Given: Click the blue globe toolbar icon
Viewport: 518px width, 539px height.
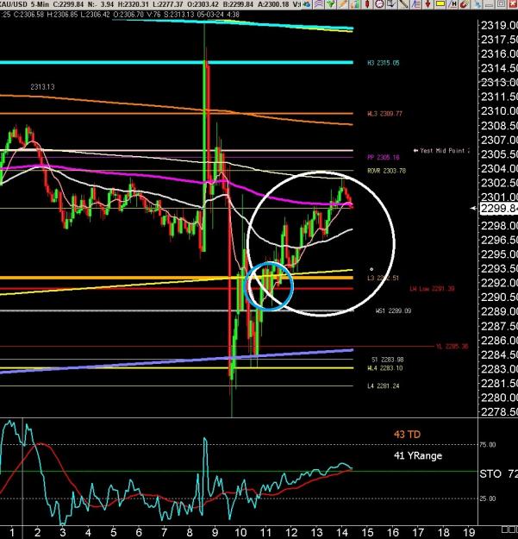Looking at the screenshot, I should (x=307, y=4).
